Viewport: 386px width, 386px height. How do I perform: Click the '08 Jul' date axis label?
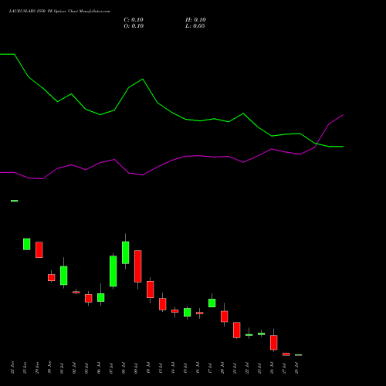click(124, 368)
